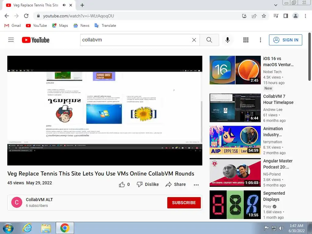Open the Segmented Displays thumbnail
The height and width of the screenshot is (234, 312).
pyautogui.click(x=235, y=205)
